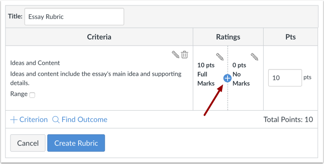This screenshot has height=164, width=324.
Task: Click the points input showing 10
Action: 285,78
